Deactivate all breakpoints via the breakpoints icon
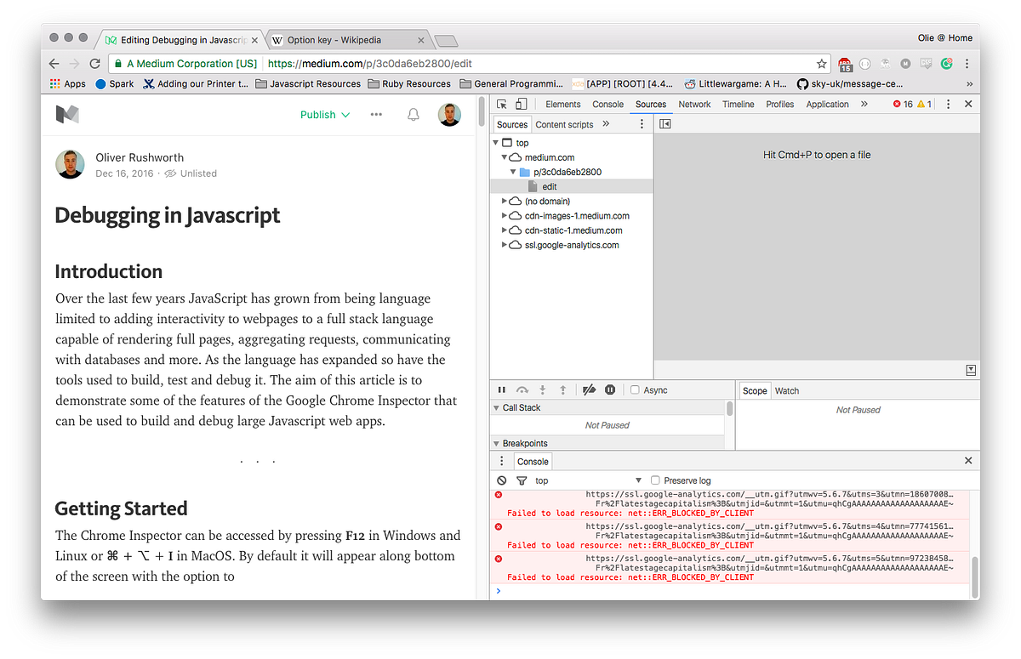The image size is (1021, 659). pyautogui.click(x=589, y=389)
